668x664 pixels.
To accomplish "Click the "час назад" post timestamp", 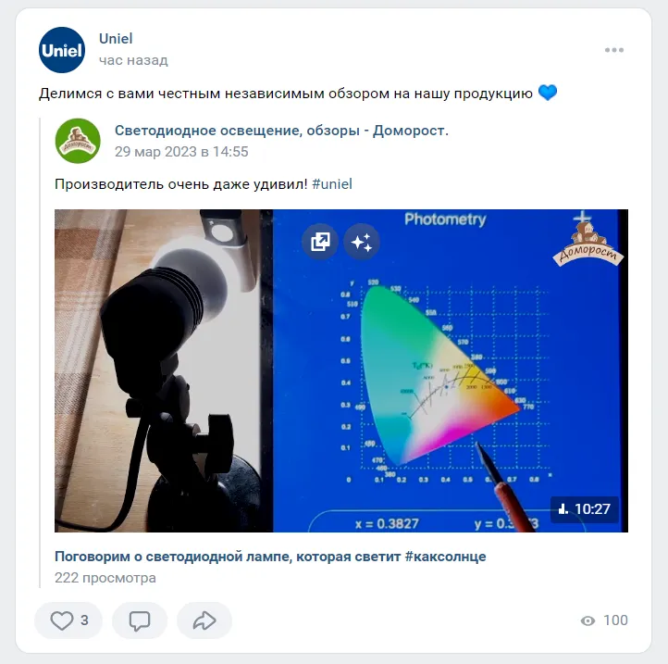I will (133, 60).
